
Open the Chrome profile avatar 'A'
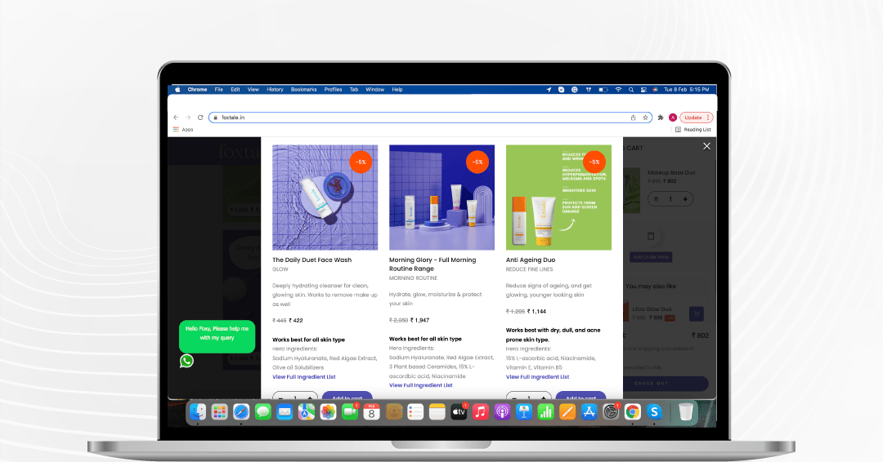[x=672, y=118]
